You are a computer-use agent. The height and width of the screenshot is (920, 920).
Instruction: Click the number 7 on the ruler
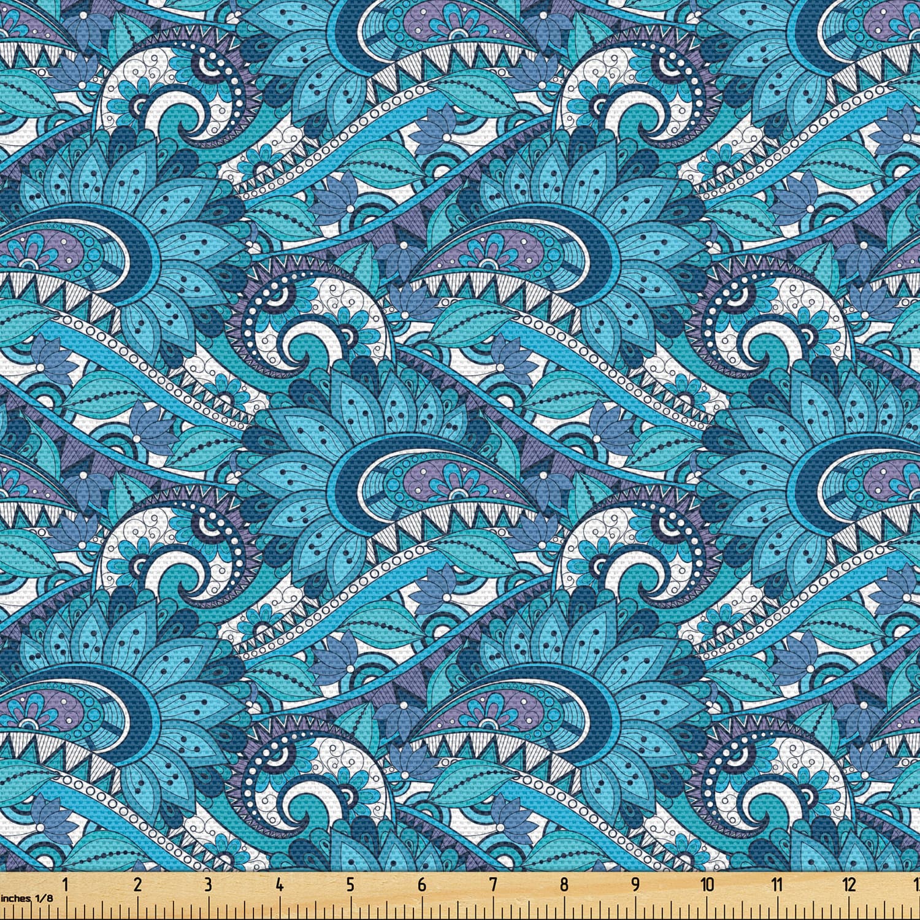[493, 884]
